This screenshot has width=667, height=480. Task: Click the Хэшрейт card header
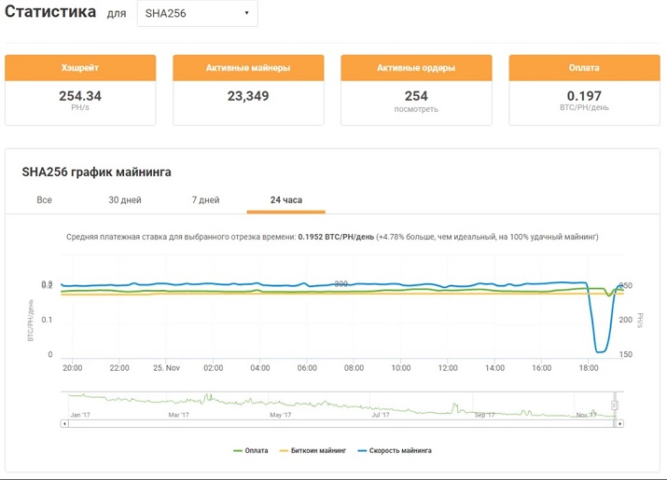[80, 68]
